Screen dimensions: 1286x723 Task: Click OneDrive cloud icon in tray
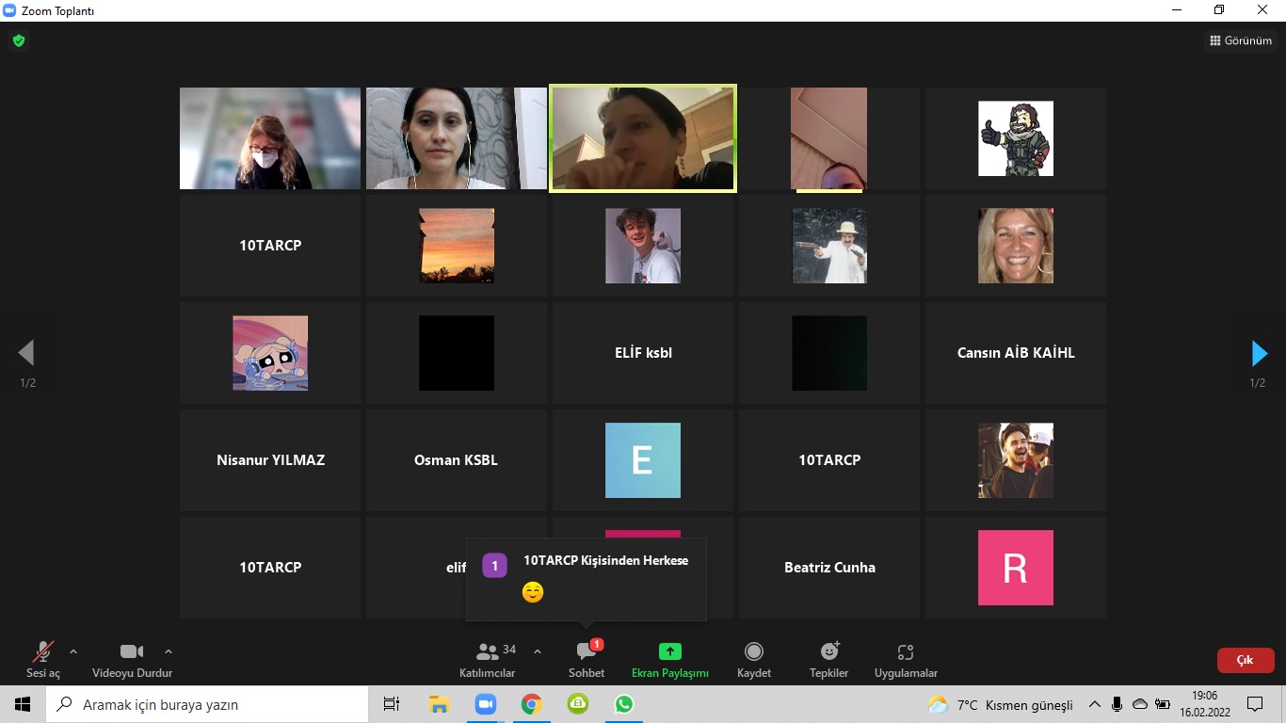(x=1140, y=704)
